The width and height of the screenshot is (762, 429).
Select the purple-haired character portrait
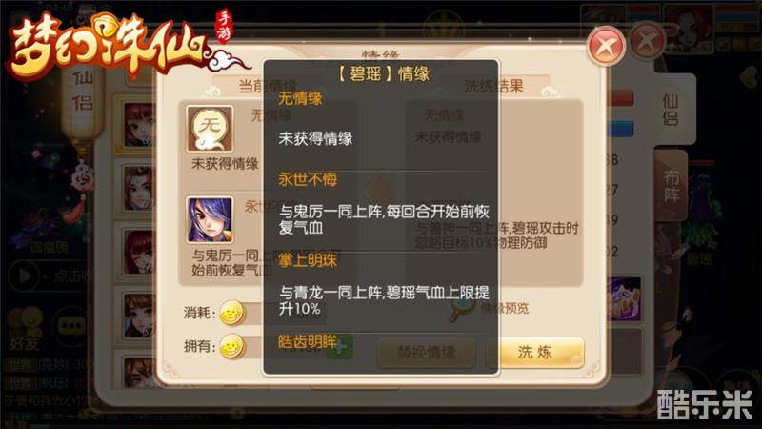[210, 220]
